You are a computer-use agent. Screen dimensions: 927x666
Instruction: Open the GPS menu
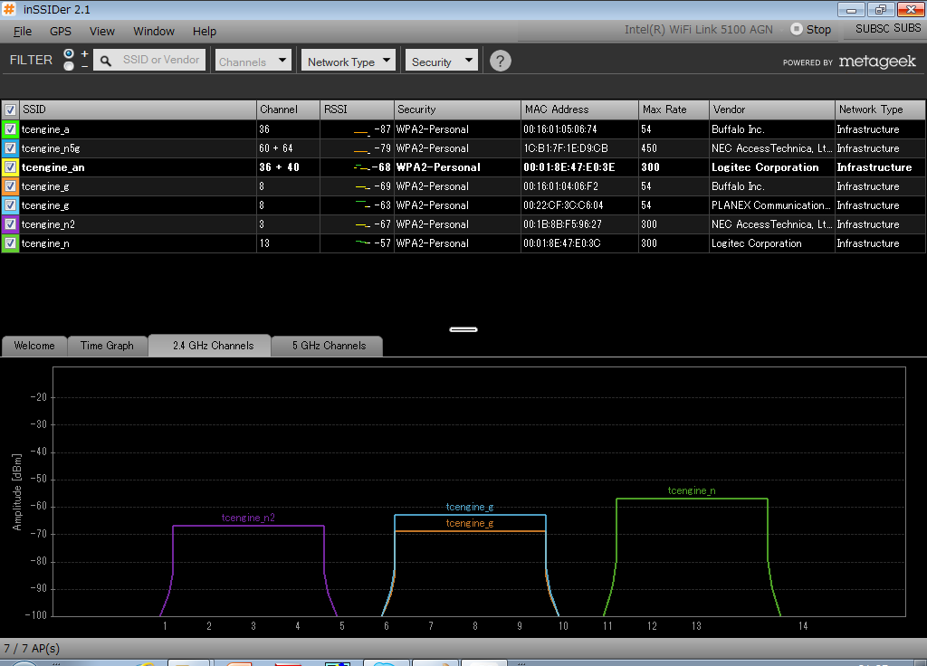pos(61,31)
